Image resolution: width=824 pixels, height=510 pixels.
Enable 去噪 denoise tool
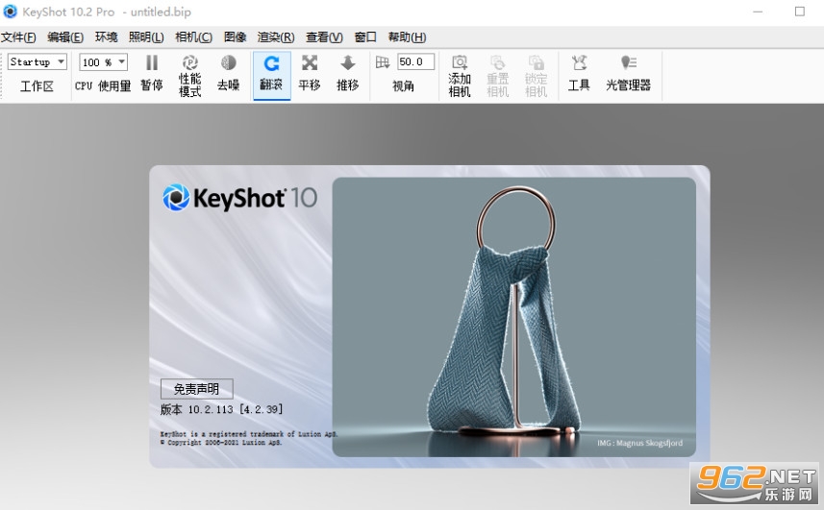pyautogui.click(x=229, y=73)
